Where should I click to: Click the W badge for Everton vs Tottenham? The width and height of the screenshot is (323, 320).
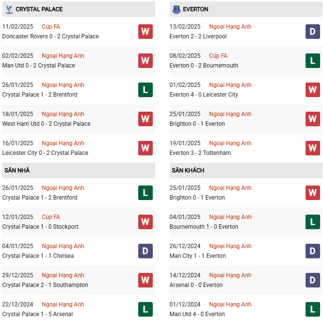click(x=312, y=148)
